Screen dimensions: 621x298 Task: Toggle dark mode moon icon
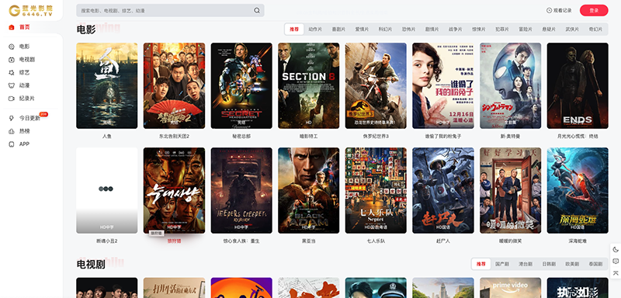(x=616, y=249)
